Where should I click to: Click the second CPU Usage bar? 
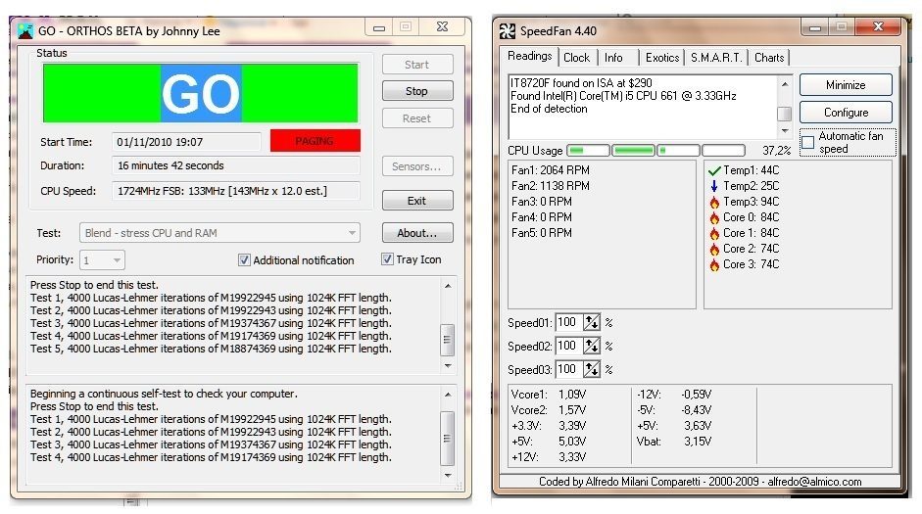pos(633,151)
